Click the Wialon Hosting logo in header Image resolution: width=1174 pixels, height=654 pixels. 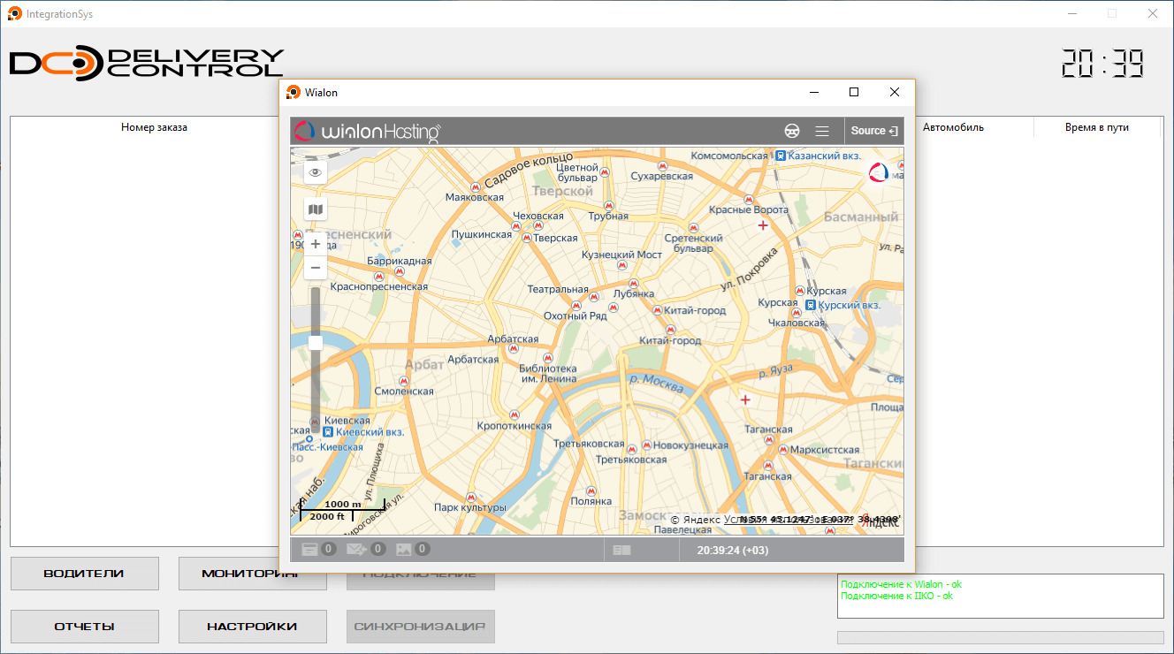click(x=367, y=132)
